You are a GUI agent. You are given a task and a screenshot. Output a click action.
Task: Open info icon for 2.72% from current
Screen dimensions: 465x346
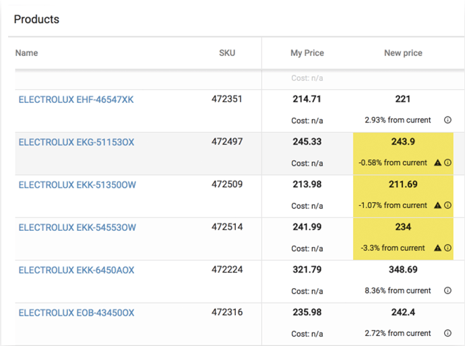pos(447,333)
